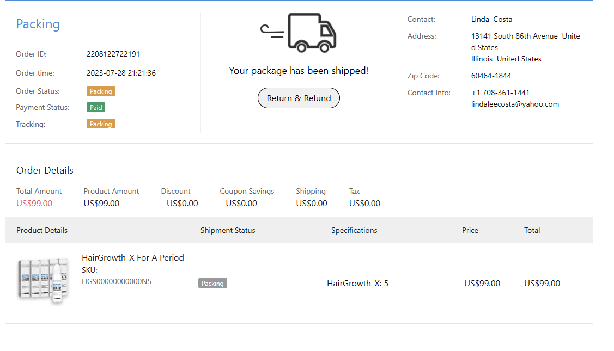Click the Order Details section heading
Screen dimensions: 614x351
click(x=45, y=170)
